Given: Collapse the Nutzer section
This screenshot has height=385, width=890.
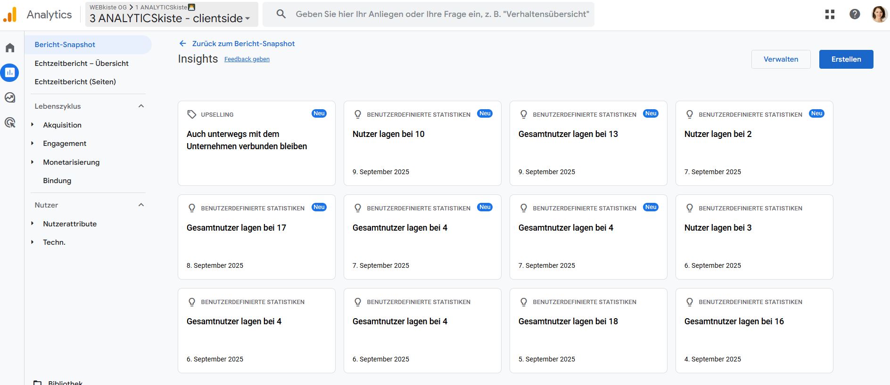Looking at the screenshot, I should (x=141, y=205).
